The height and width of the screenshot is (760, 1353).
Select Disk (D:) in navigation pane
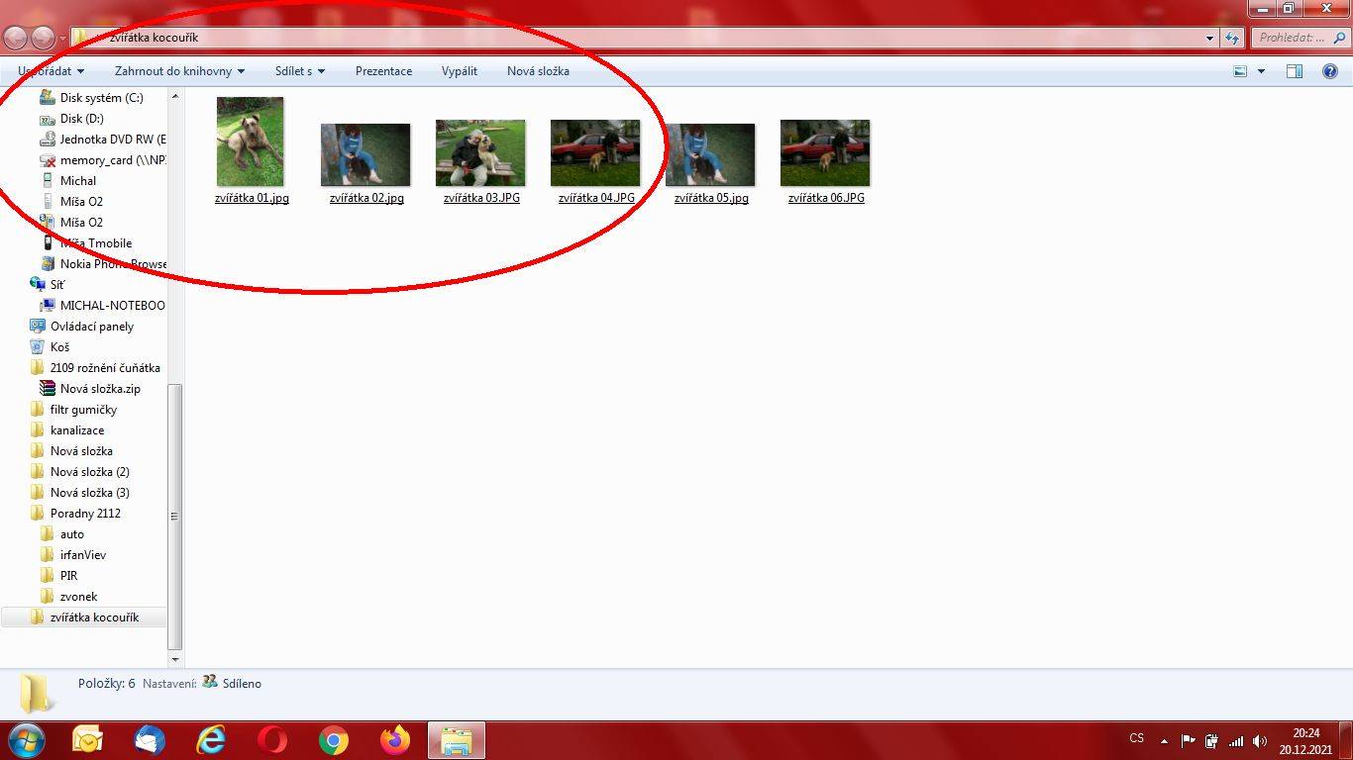click(x=72, y=119)
